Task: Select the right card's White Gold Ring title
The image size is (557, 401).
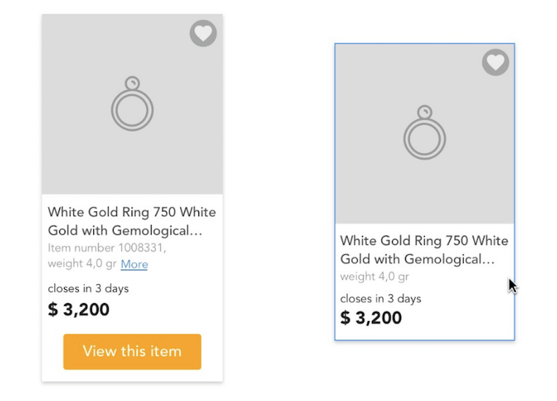Action: [424, 241]
